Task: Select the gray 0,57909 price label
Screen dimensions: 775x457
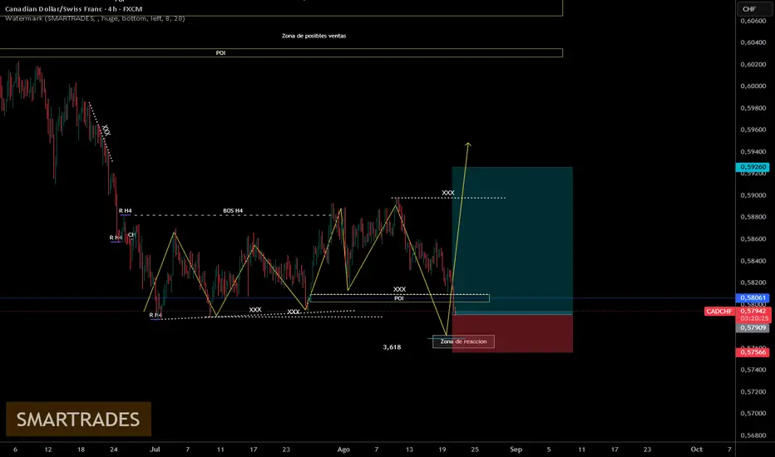Action: (x=753, y=327)
